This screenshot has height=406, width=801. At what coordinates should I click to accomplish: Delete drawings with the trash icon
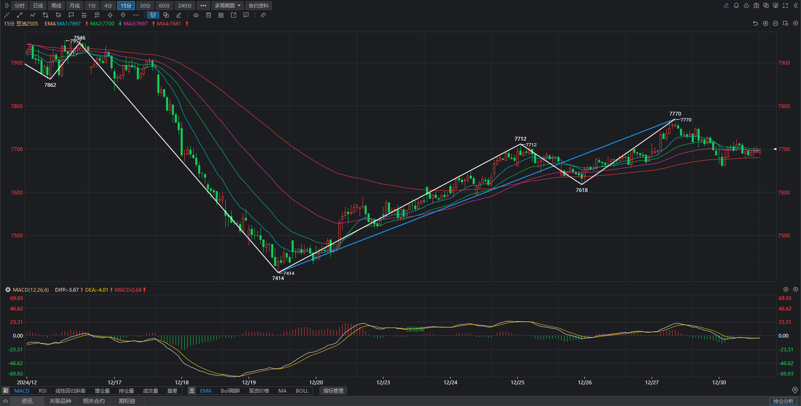(x=209, y=15)
